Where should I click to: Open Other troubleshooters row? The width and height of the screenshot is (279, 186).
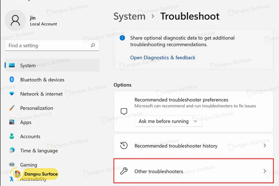tap(194, 171)
